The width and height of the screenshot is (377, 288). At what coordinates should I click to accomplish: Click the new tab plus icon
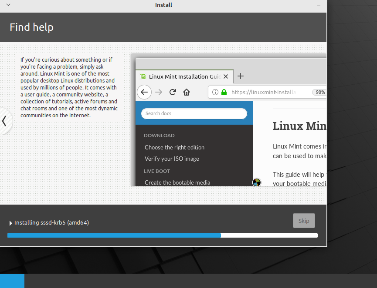click(241, 76)
